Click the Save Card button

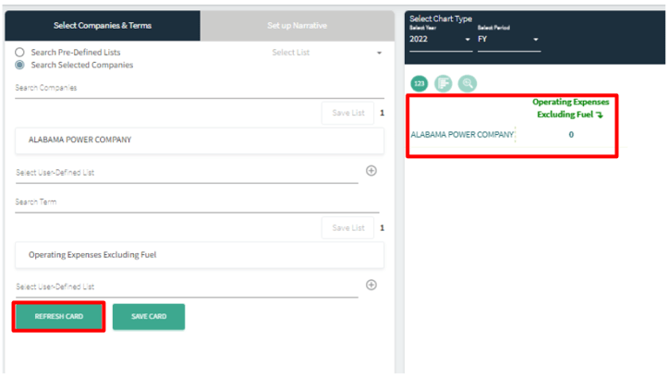click(x=149, y=317)
